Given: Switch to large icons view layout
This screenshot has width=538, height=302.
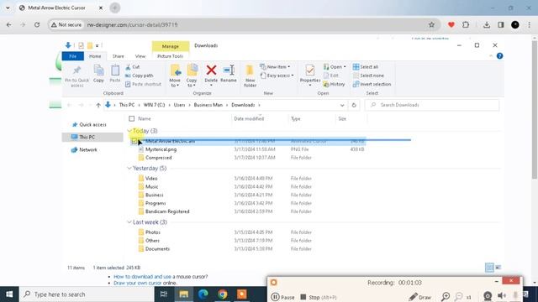Looking at the screenshot, I should coord(498,268).
